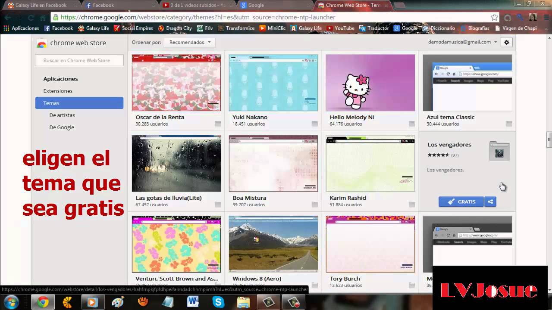Switch to Chrome in the taskbar
Screen dimensions: 552x310
pos(43,302)
